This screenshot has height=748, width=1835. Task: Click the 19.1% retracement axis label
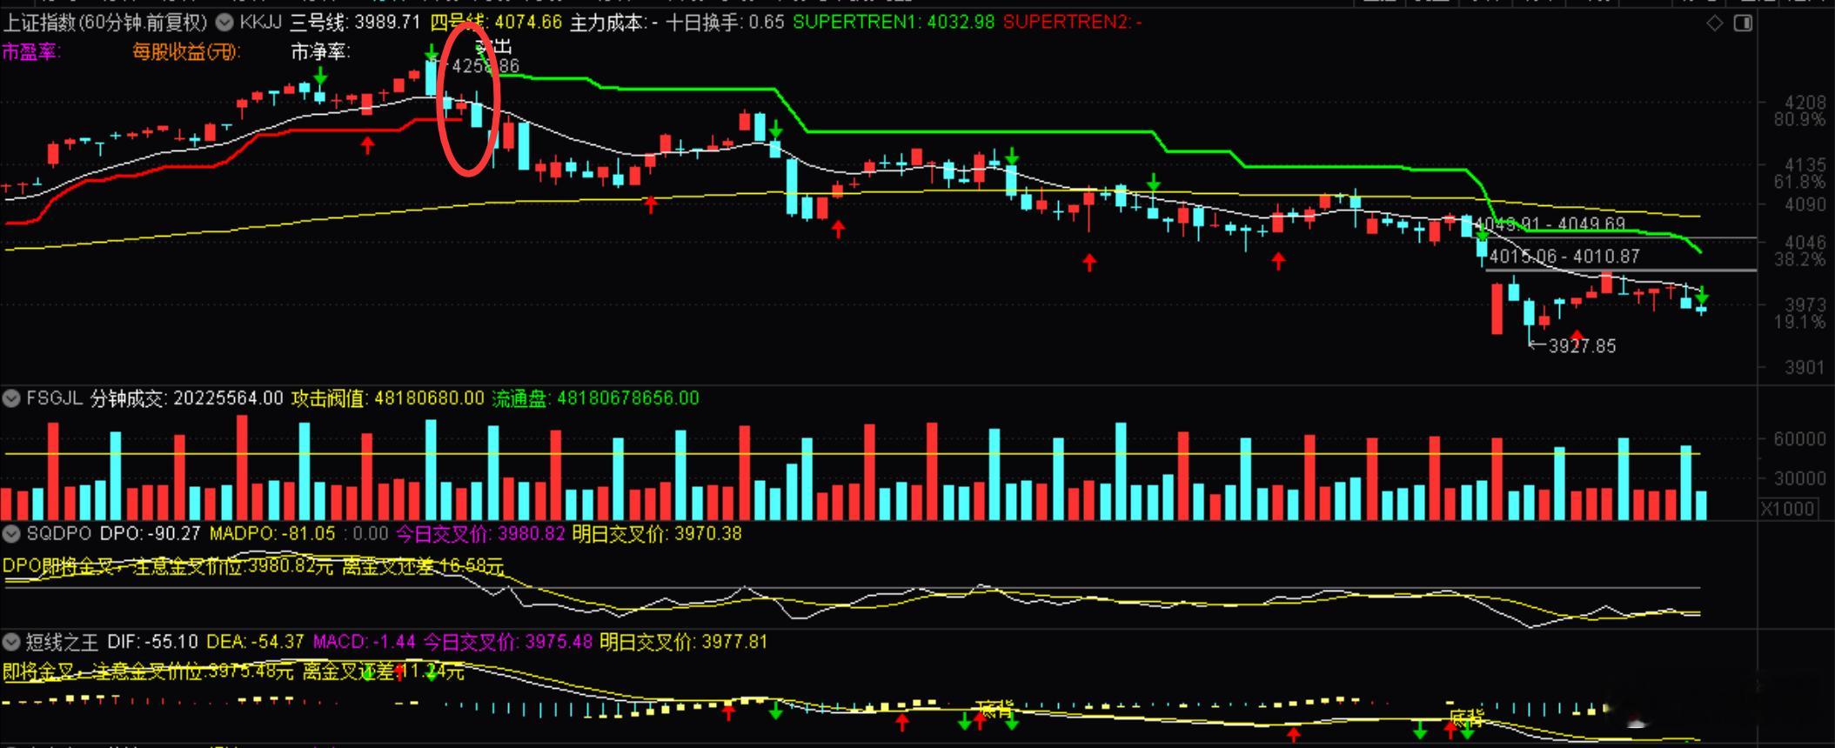[1799, 322]
